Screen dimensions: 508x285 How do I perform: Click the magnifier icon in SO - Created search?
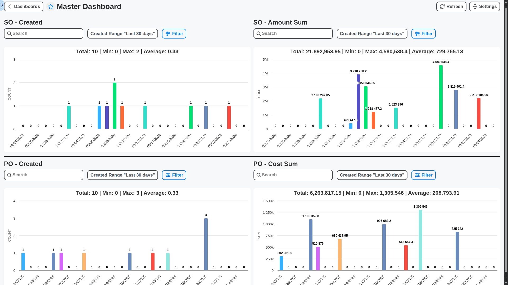pos(10,34)
